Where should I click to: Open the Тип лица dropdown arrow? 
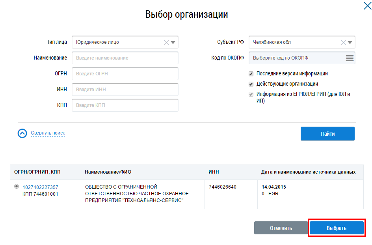[x=173, y=42]
